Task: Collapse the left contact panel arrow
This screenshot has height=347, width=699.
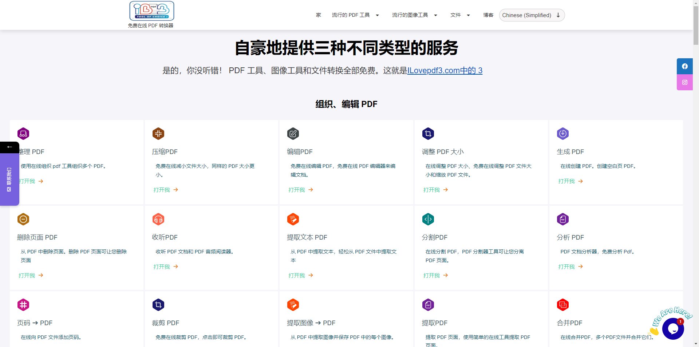Action: 9,147
